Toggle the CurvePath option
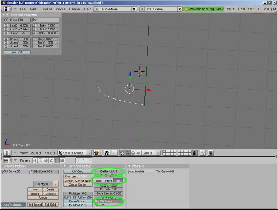The image size is (278, 210). [x=71, y=197]
